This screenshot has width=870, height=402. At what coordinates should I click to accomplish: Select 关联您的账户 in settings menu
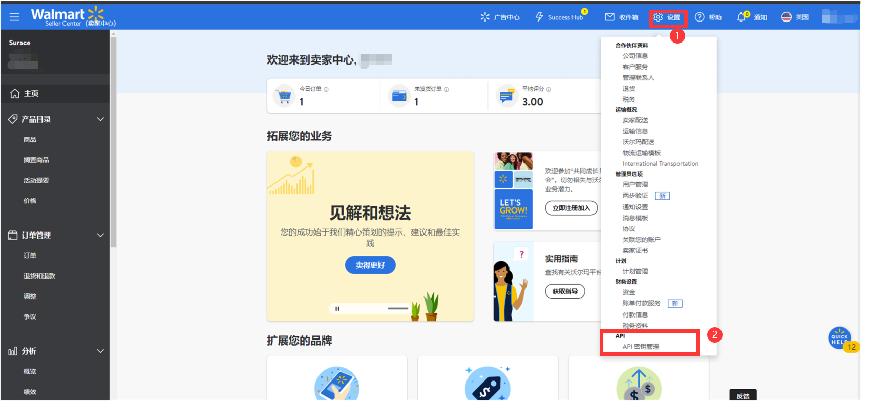pos(641,240)
